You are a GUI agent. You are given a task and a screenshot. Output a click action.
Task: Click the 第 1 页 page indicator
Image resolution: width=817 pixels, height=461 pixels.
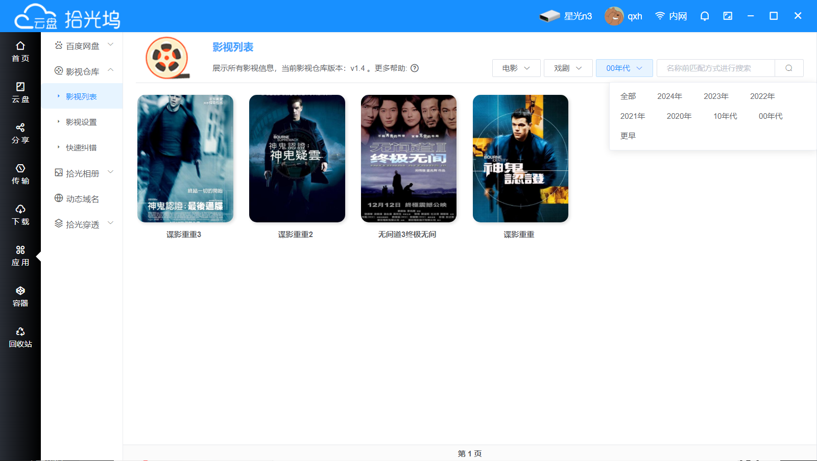click(470, 453)
